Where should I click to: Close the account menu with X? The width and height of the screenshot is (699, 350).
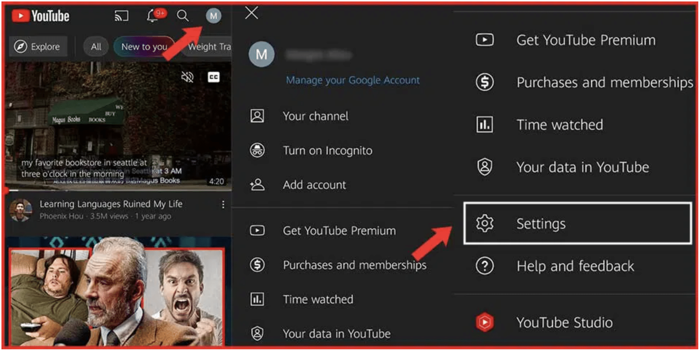click(251, 13)
